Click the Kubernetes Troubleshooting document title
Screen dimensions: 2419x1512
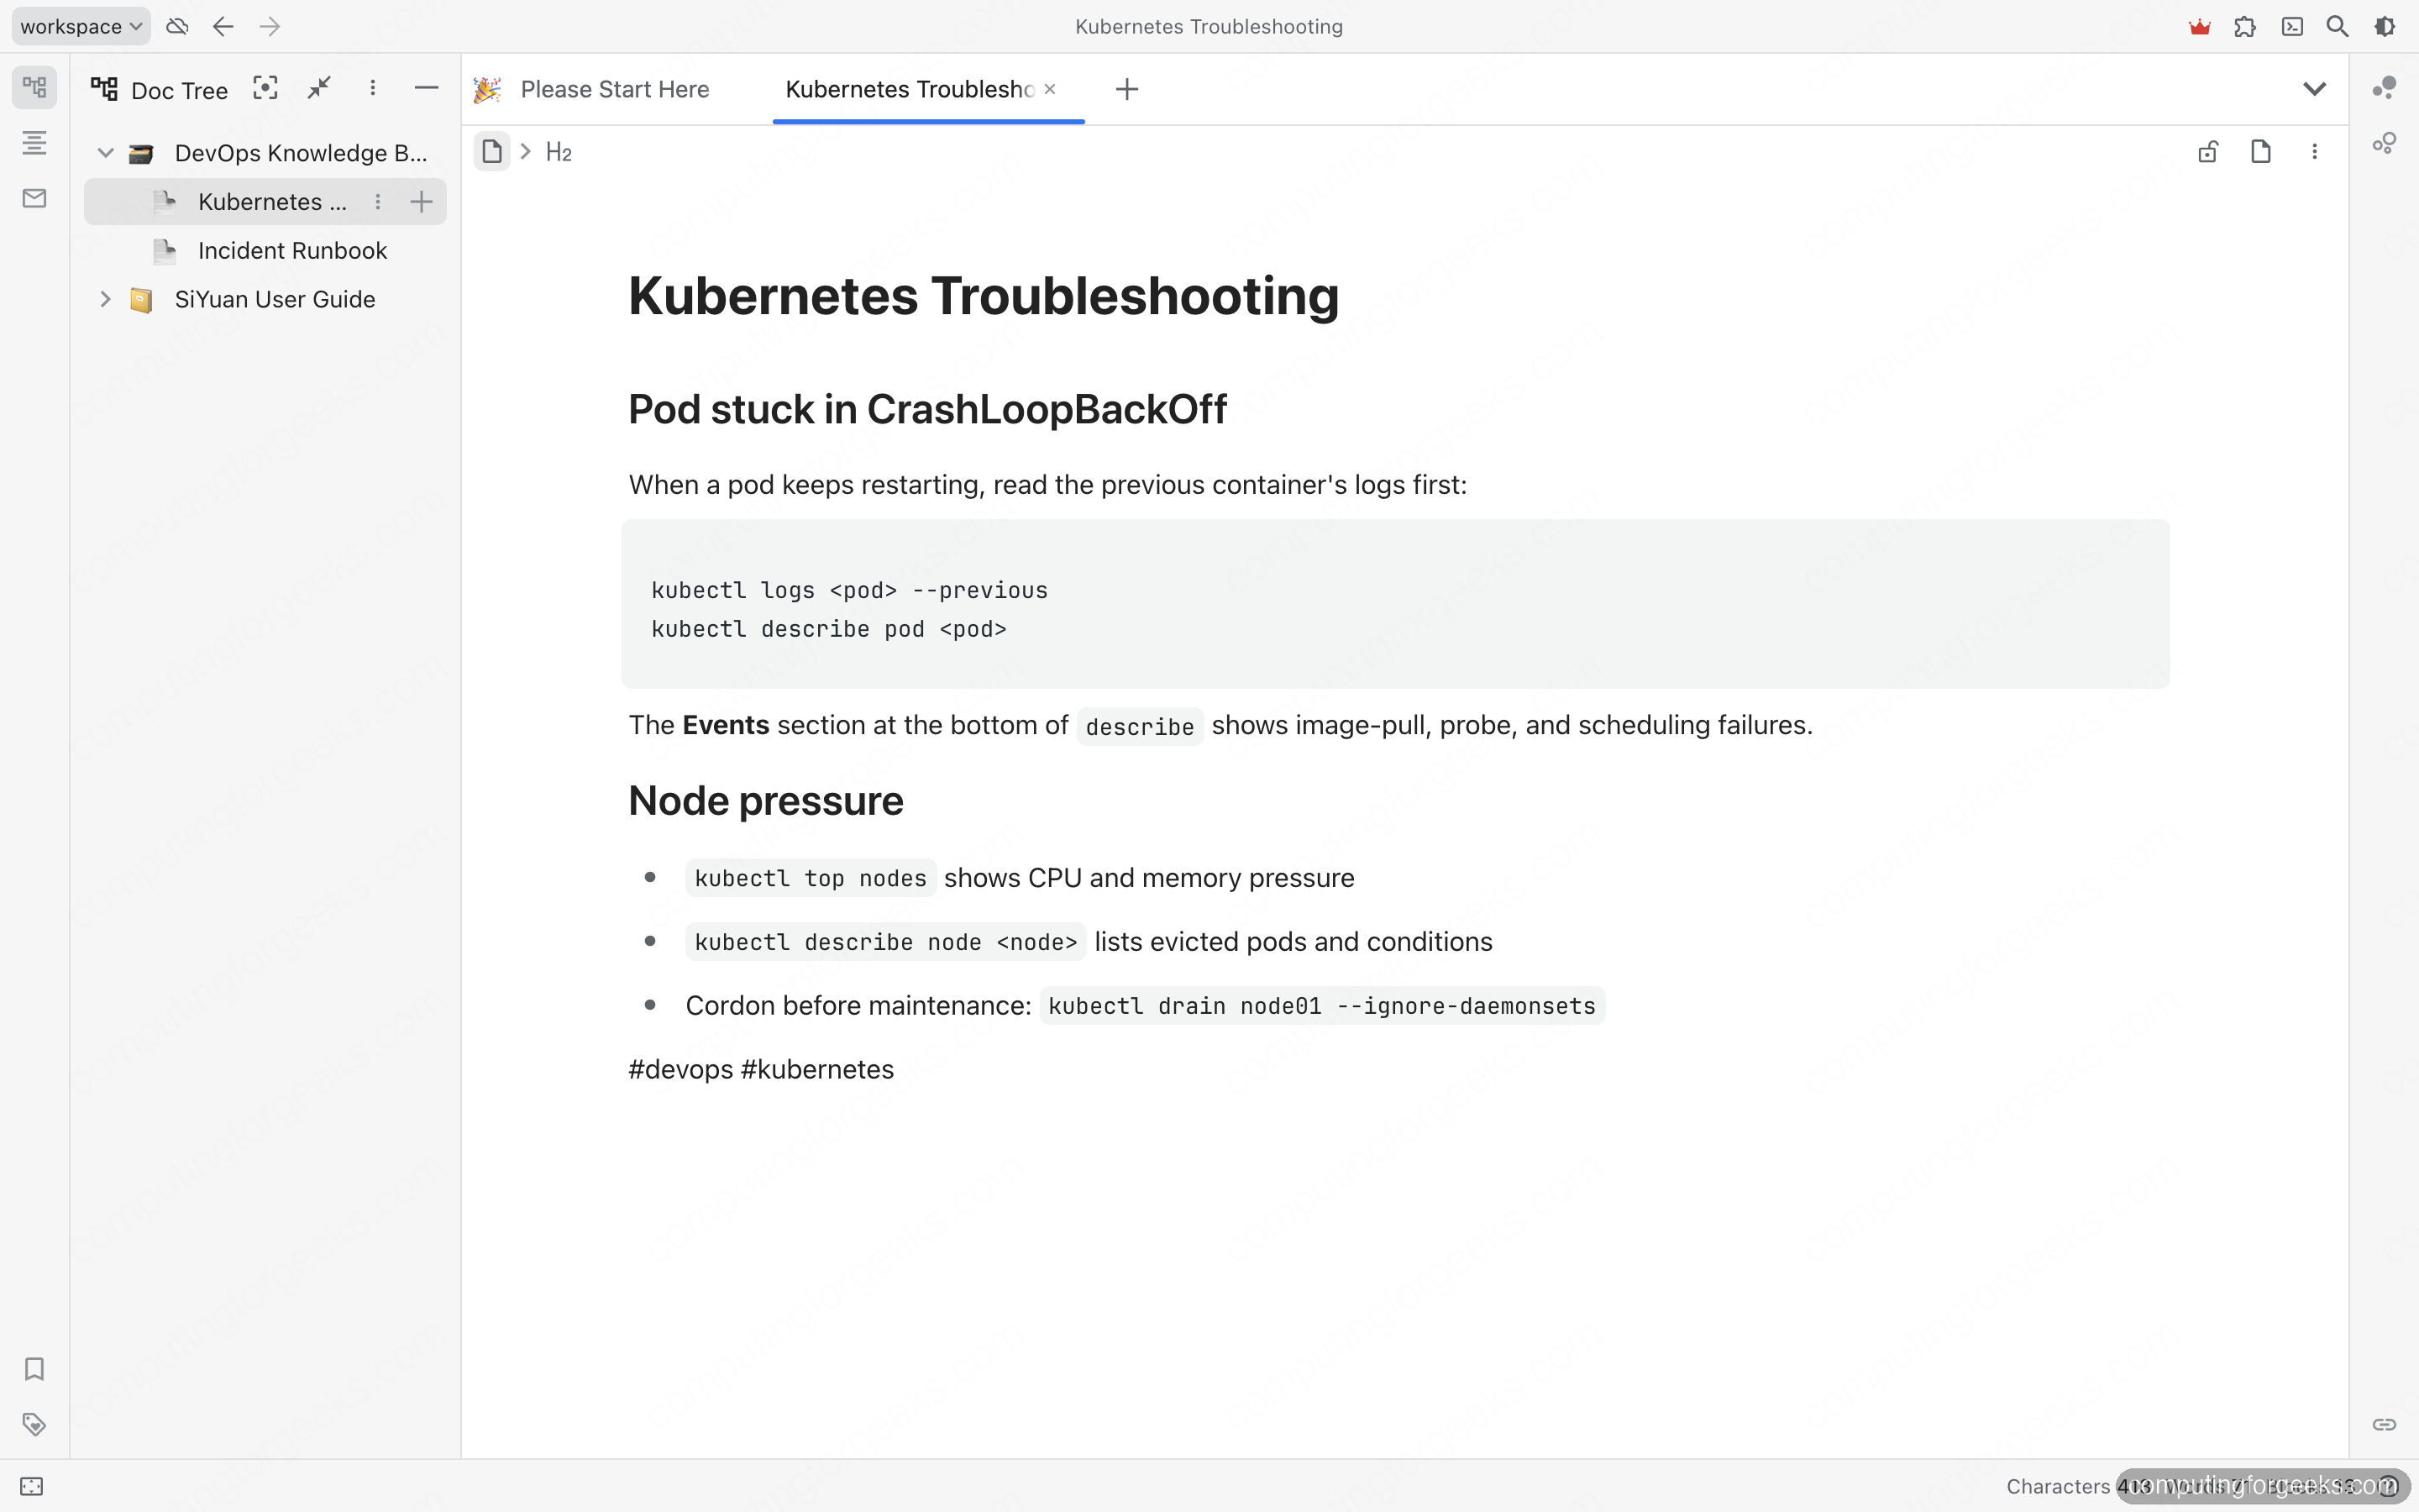984,296
